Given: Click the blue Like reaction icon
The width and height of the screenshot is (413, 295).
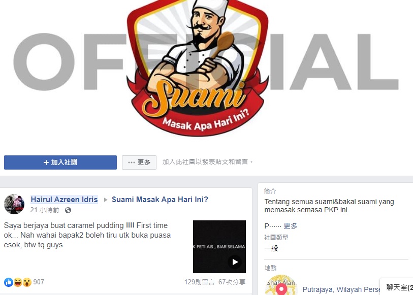Looking at the screenshot, I should tap(9, 282).
